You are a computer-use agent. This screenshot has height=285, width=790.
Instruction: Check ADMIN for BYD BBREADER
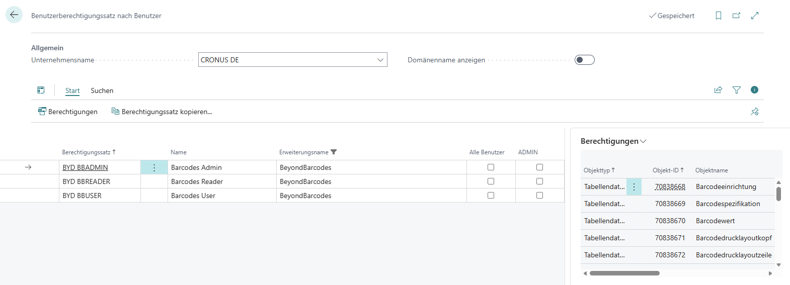[539, 181]
